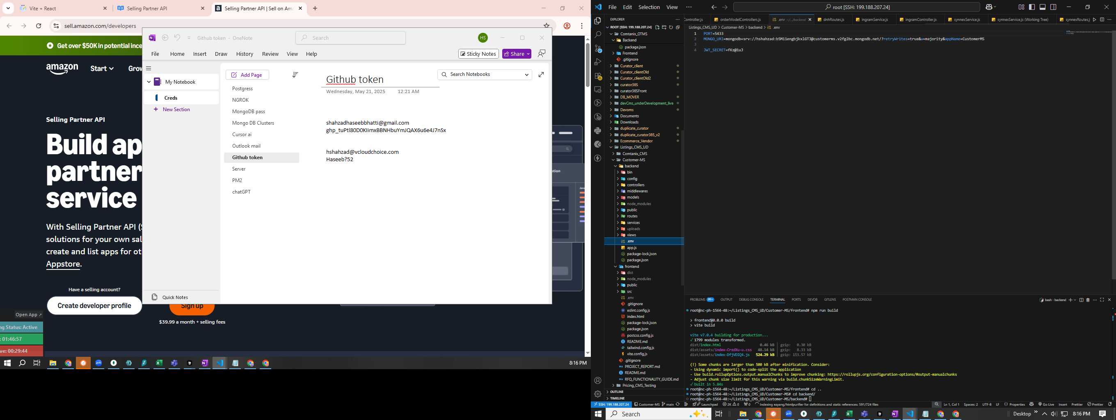Refresh the Explorer file tree

671,27
